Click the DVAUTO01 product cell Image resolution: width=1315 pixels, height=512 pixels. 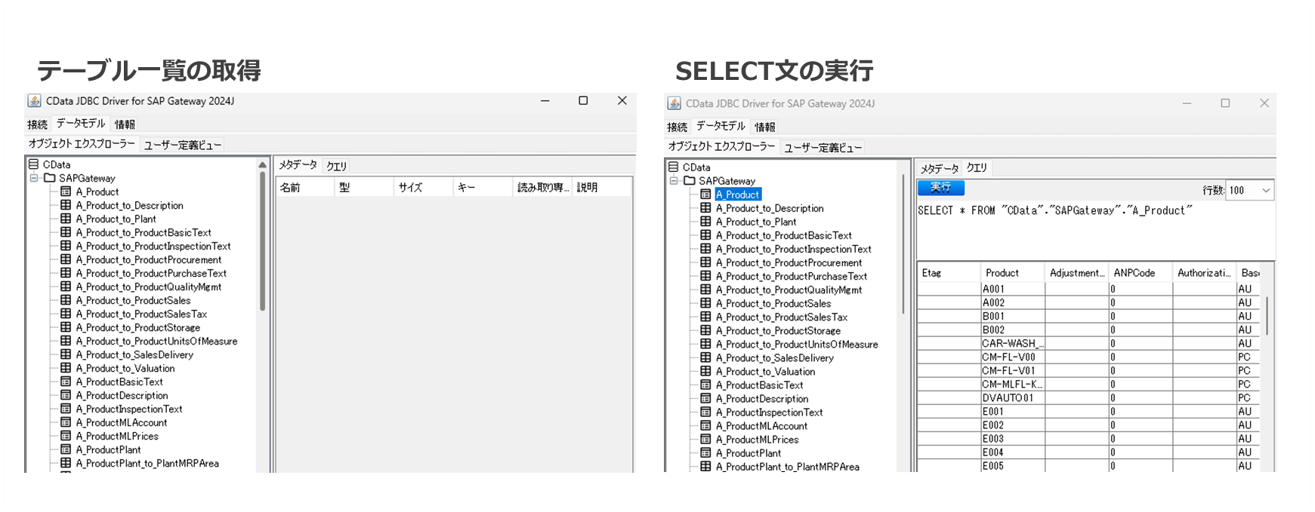pyautogui.click(x=1012, y=397)
